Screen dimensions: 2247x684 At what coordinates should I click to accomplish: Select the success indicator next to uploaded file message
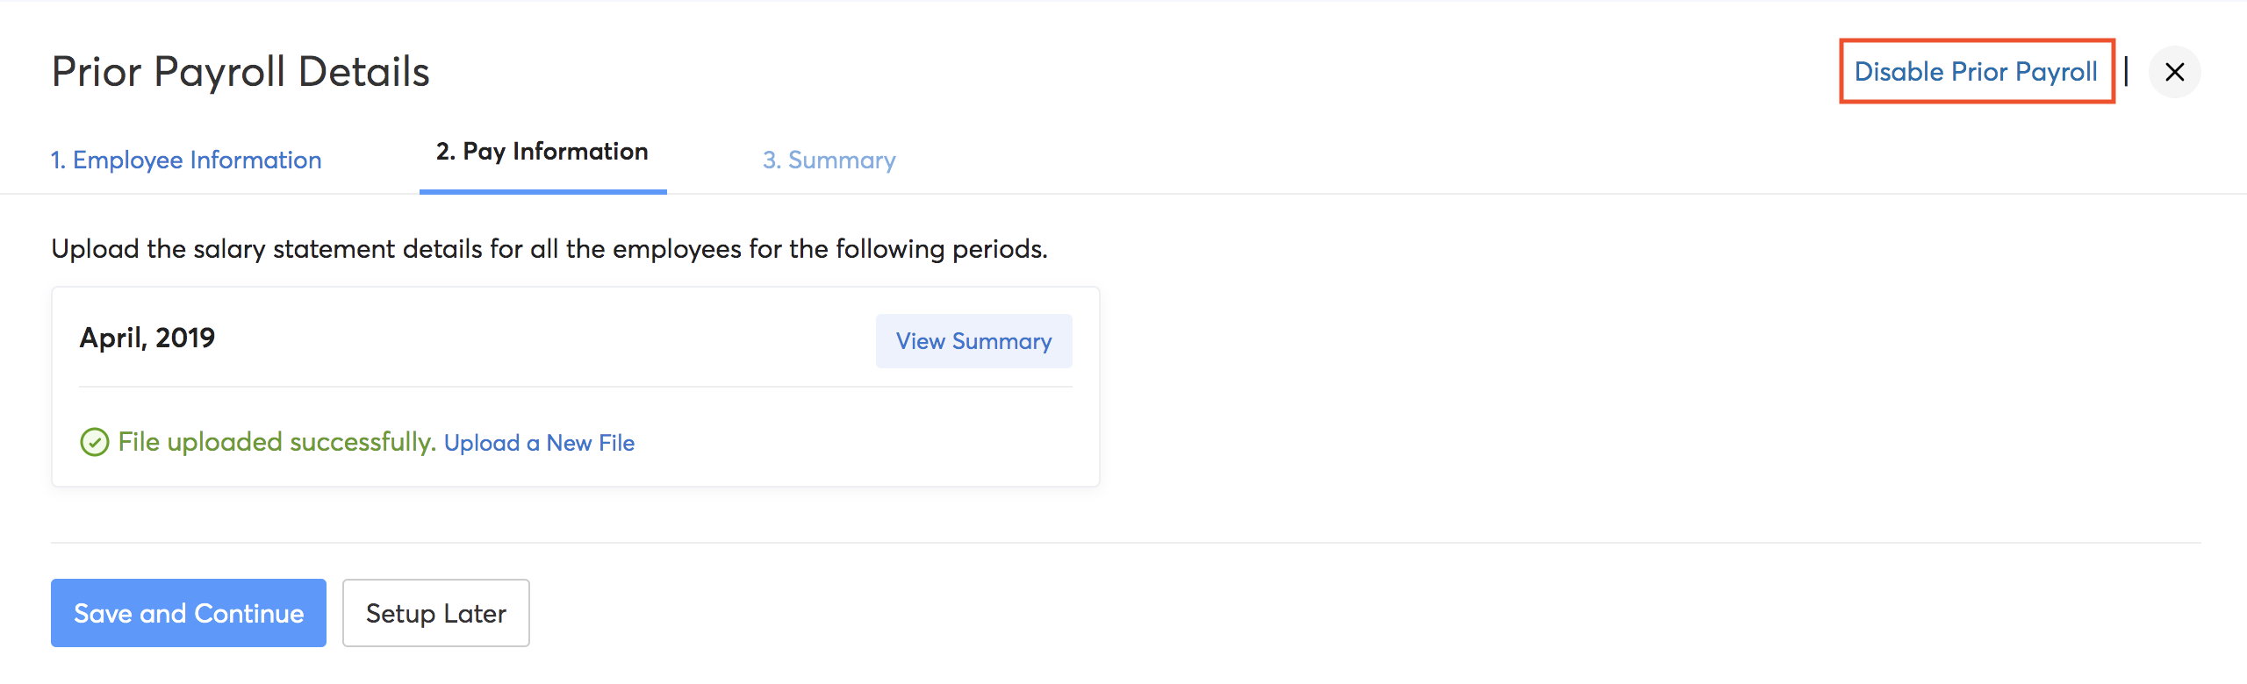97,443
